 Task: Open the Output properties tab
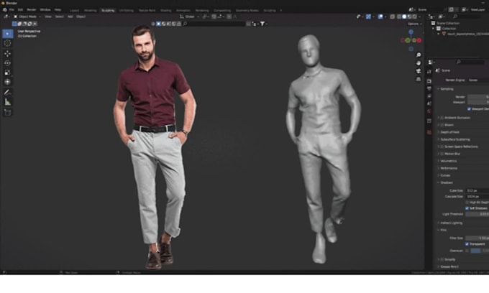[x=429, y=88]
